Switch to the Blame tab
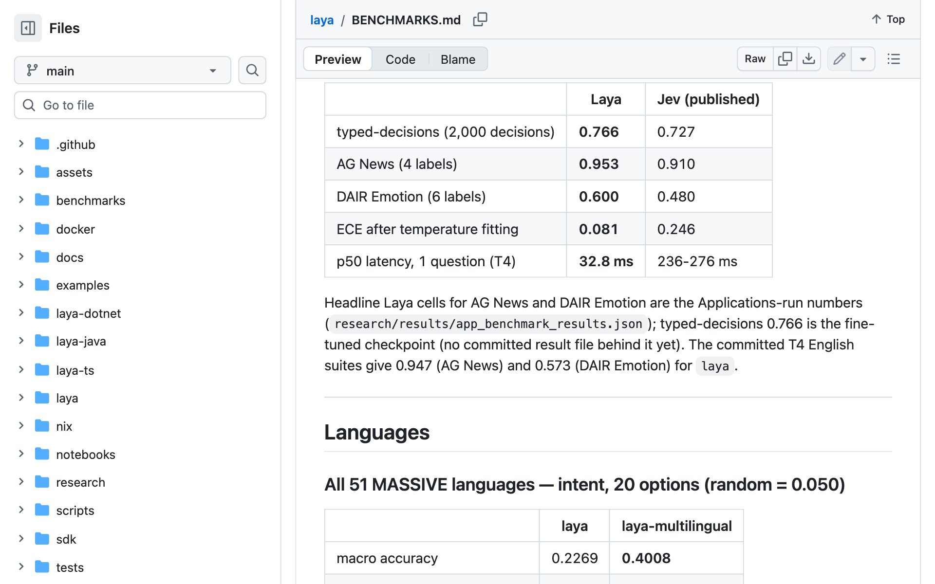The image size is (935, 584). click(458, 59)
